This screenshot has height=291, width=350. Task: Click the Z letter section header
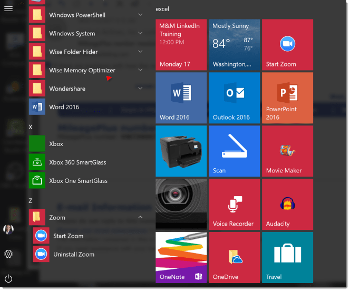31,201
